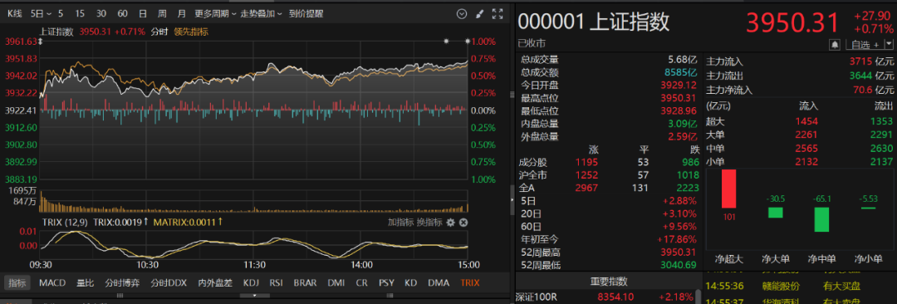The width and height of the screenshot is (897, 304).
Task: Select the 15-minute period
Action: click(x=80, y=13)
